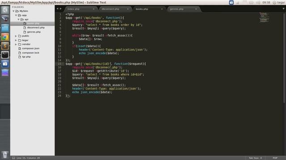Open the screenshot camera app in dock
The width and height of the screenshot is (286, 160).
point(5,64)
